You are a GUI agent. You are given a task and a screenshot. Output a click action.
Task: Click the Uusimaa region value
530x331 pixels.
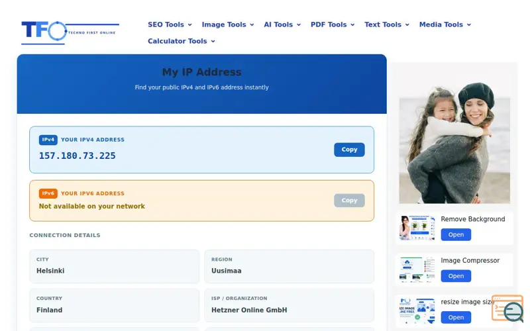[226, 271]
